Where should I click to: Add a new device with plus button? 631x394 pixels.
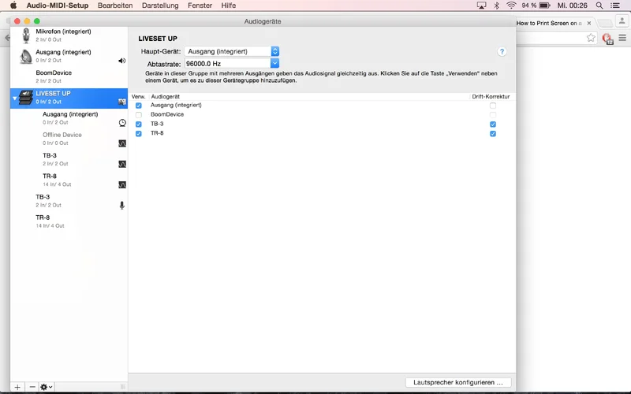17,387
